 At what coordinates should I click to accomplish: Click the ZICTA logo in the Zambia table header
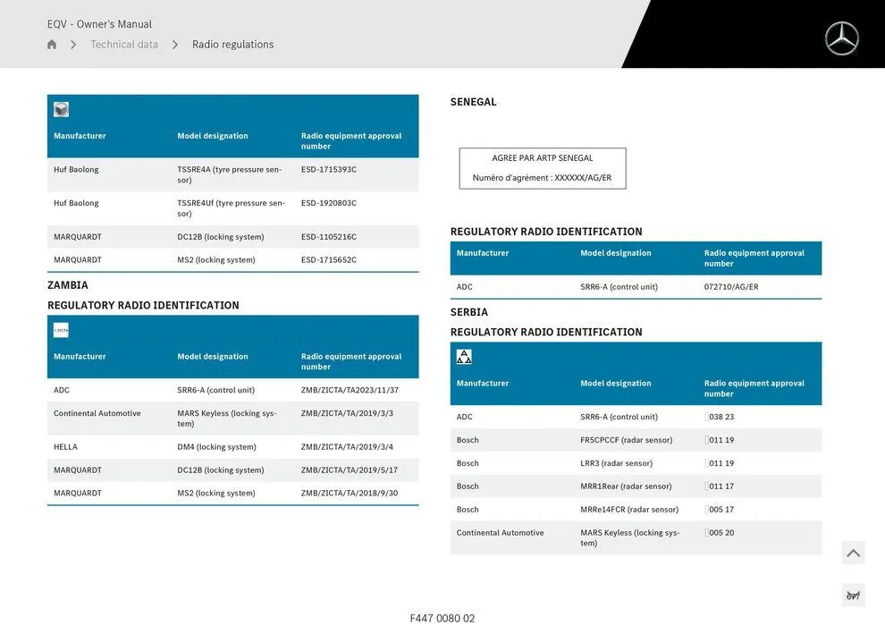pyautogui.click(x=60, y=328)
